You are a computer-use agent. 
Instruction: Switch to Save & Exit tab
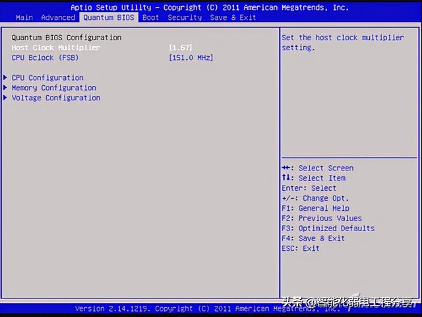point(233,18)
